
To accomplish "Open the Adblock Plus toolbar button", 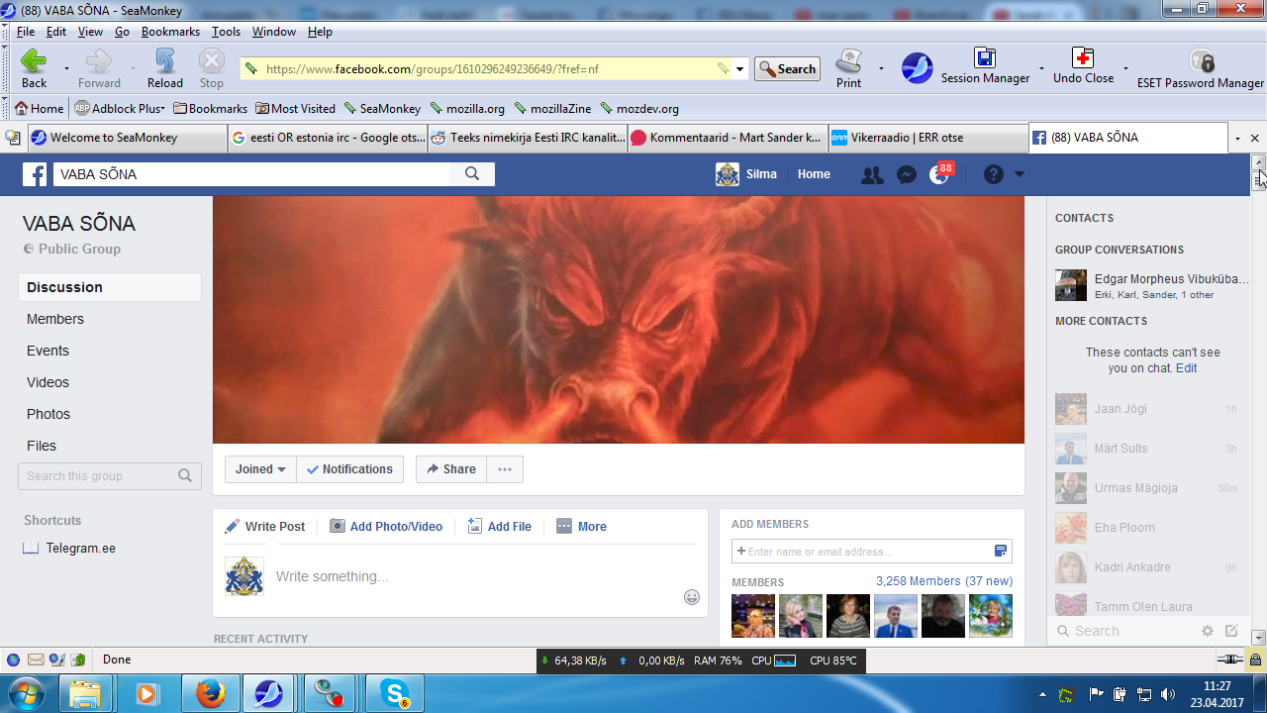I will pos(119,109).
